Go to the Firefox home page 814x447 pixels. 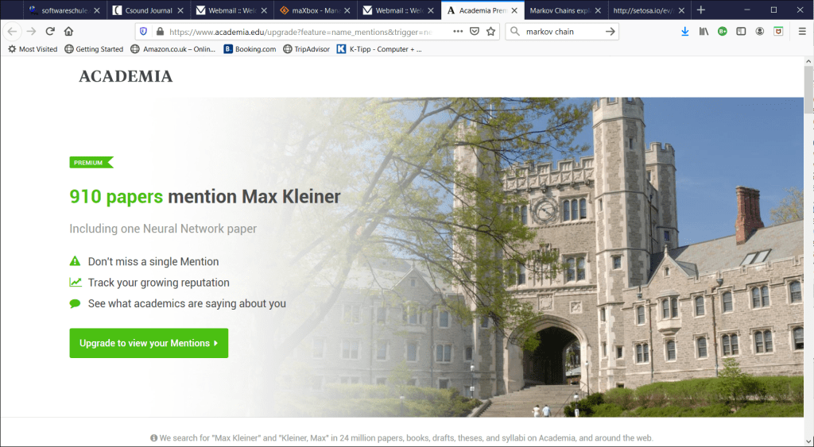[x=68, y=32]
